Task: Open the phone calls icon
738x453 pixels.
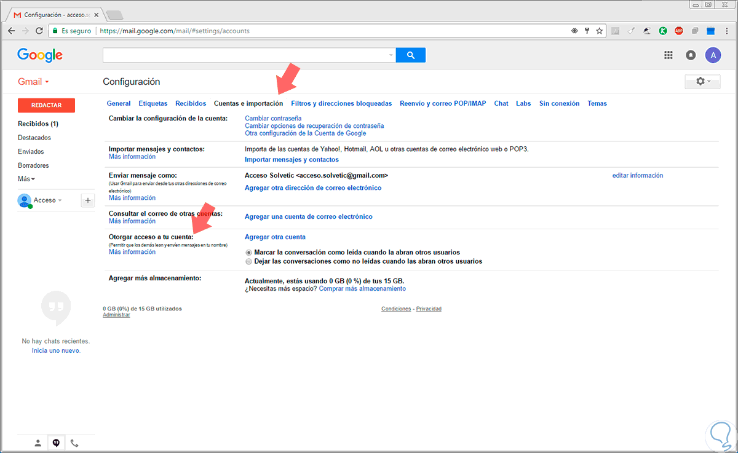Action: pyautogui.click(x=74, y=443)
